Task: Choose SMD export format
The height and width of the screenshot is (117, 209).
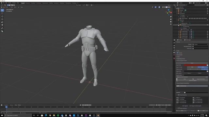Action: point(192,67)
